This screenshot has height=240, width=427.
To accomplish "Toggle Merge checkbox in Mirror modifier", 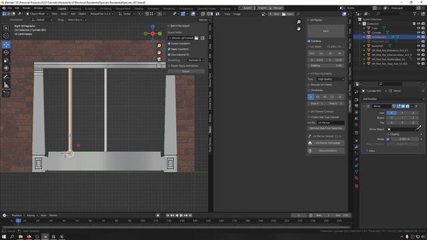I will [388, 139].
